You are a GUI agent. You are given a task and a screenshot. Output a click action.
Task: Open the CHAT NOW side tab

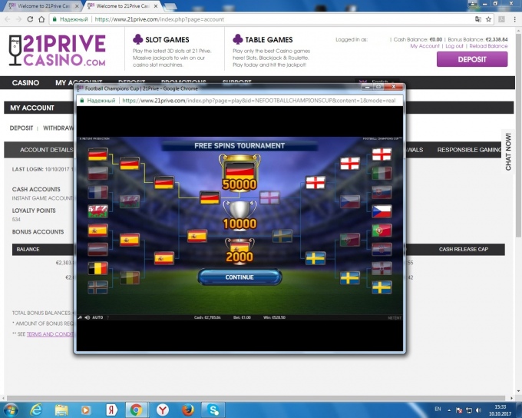click(x=508, y=151)
